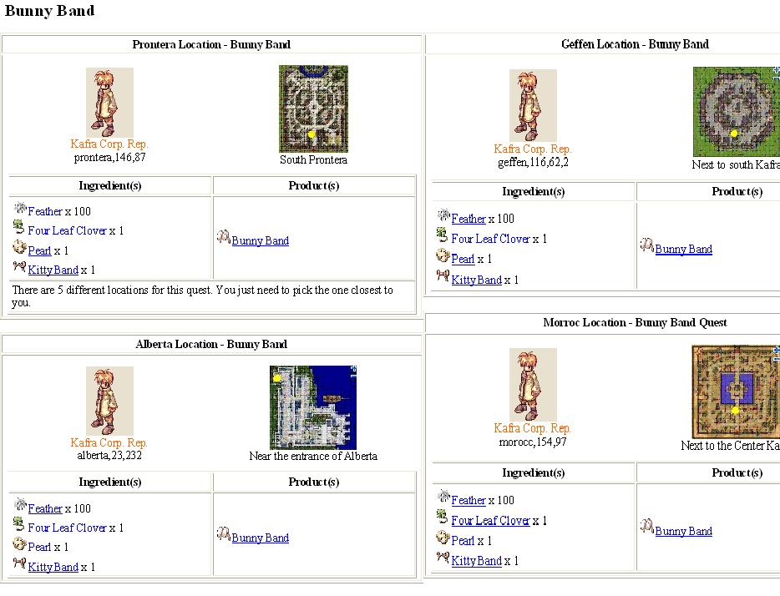The width and height of the screenshot is (780, 596).
Task: Open Pearl link in Alberta ingredients
Action: [39, 547]
